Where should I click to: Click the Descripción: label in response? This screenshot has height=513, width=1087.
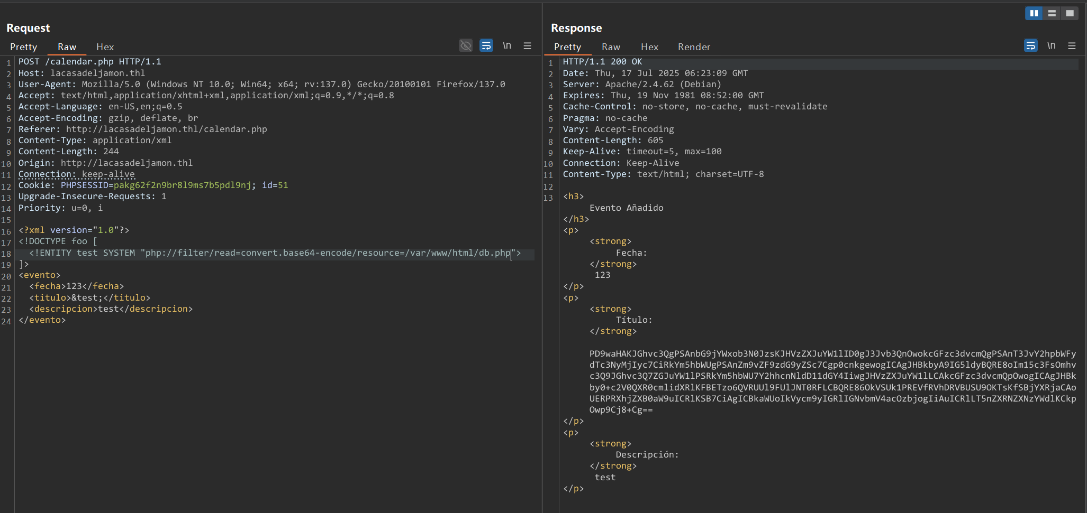[647, 454]
